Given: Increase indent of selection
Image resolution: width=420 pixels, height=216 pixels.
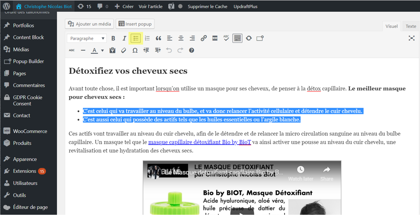Looking at the screenshot, I should tap(157, 50).
